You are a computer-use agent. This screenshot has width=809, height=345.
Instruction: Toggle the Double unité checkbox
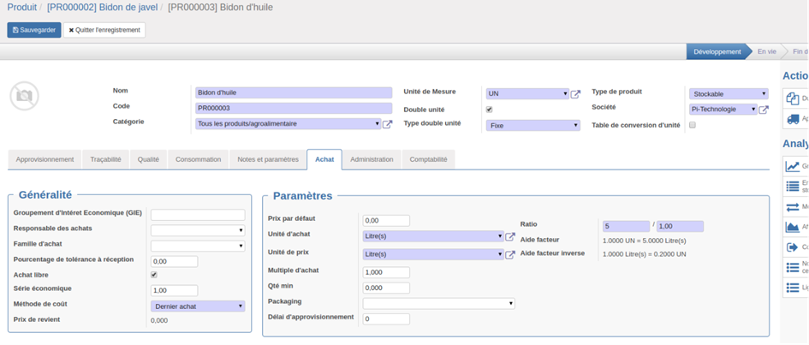pos(489,110)
